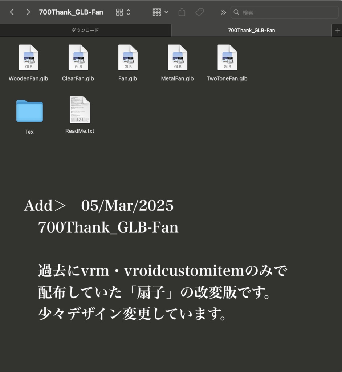Viewport: 342px width, 372px height.
Task: Click the forward navigation arrow
Action: tap(28, 12)
